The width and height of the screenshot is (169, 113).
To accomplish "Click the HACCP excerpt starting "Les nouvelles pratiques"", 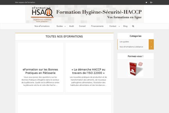I will coord(88,81).
